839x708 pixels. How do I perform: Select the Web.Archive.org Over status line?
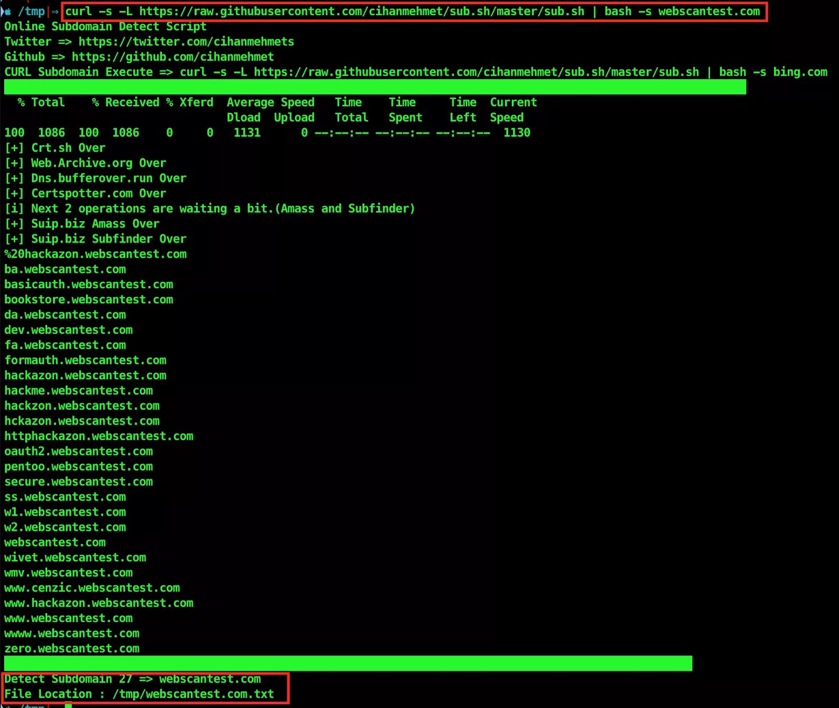click(85, 163)
